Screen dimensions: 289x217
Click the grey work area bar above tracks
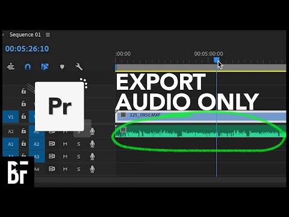coord(200,67)
